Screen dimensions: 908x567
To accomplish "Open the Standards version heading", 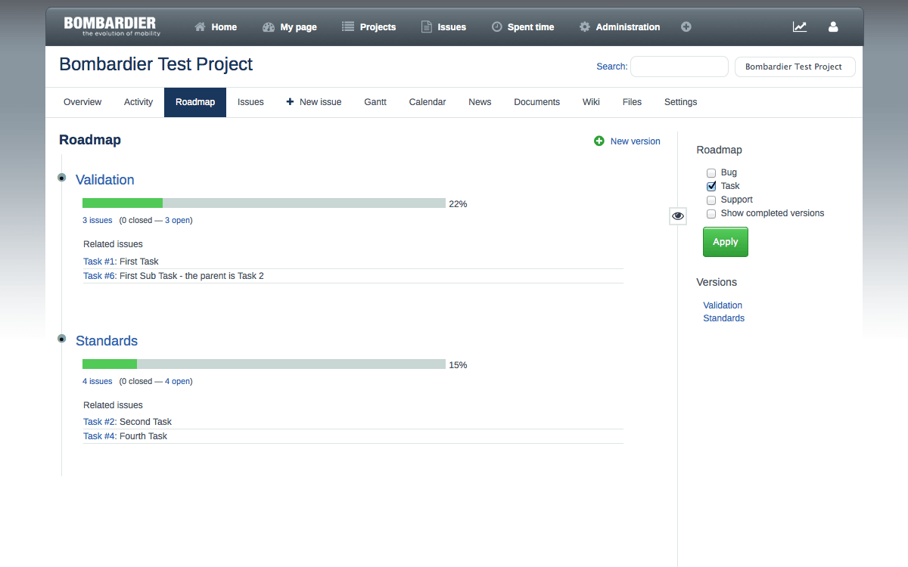I will 107,341.
